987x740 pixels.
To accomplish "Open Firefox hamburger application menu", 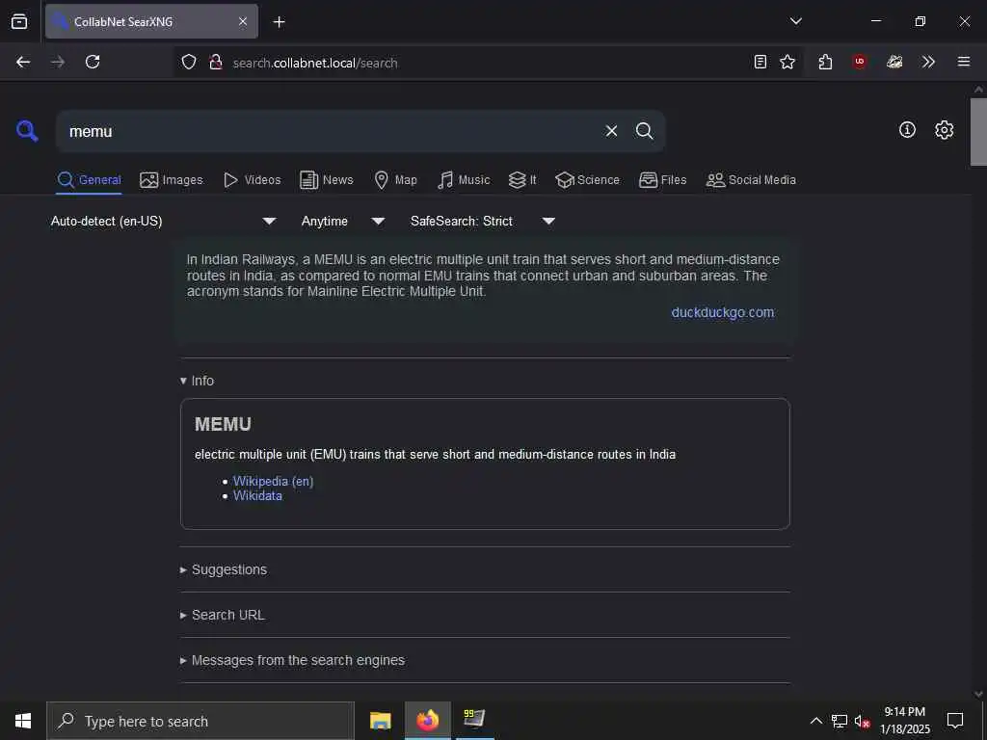I will coord(963,62).
